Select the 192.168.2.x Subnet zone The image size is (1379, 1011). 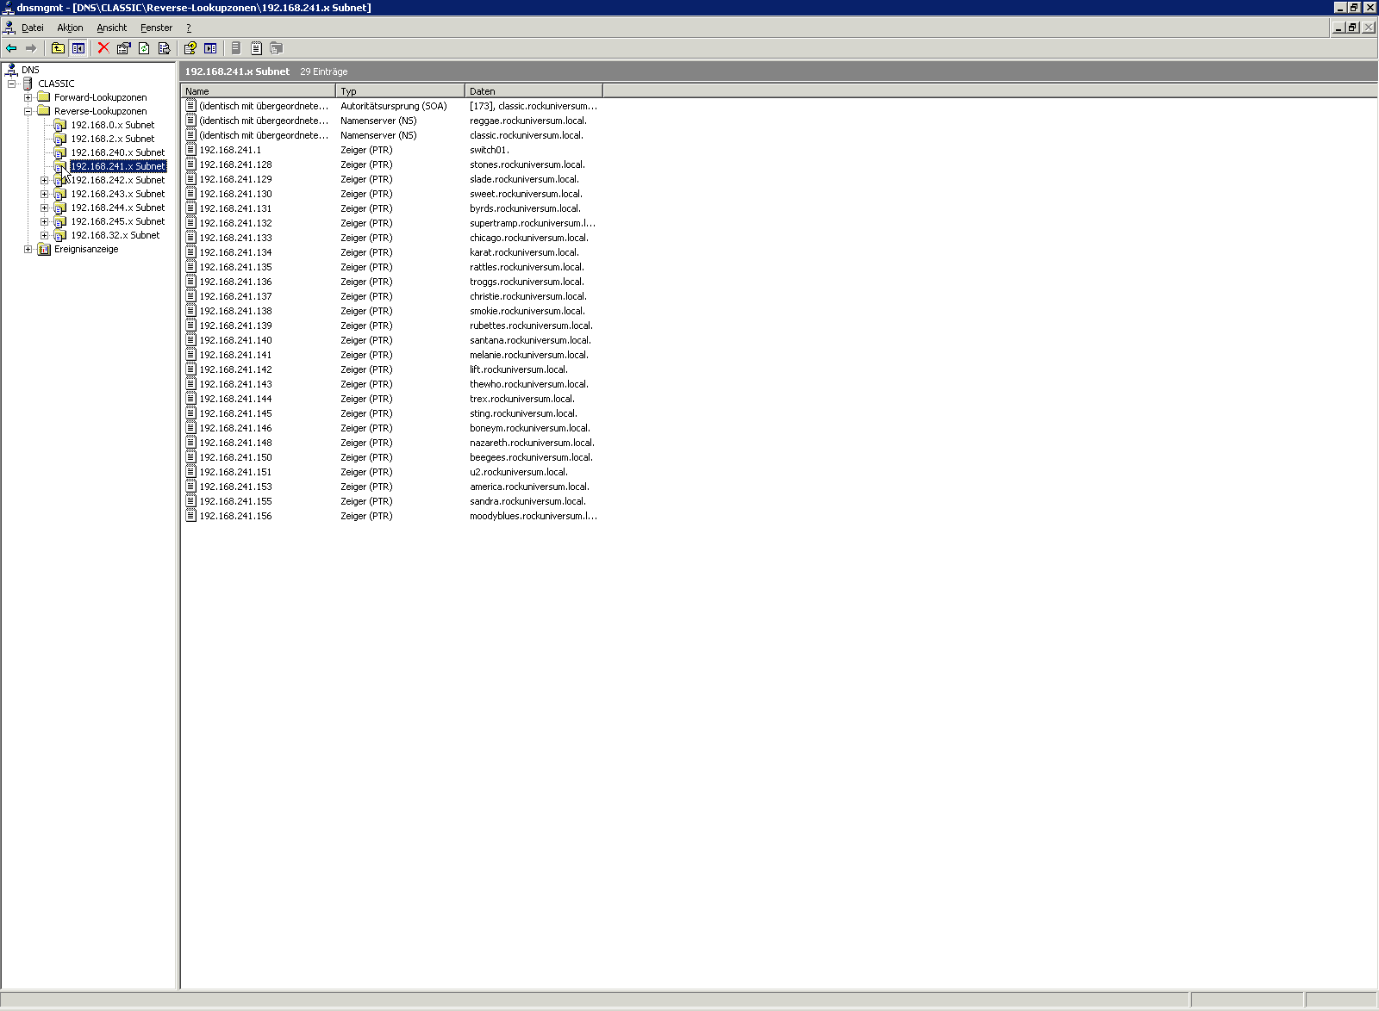coord(113,139)
